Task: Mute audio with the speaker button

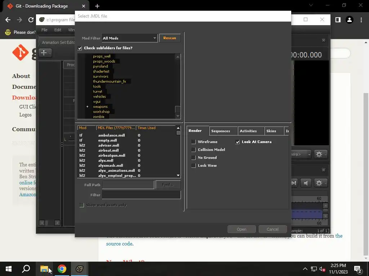Action: tap(306, 183)
